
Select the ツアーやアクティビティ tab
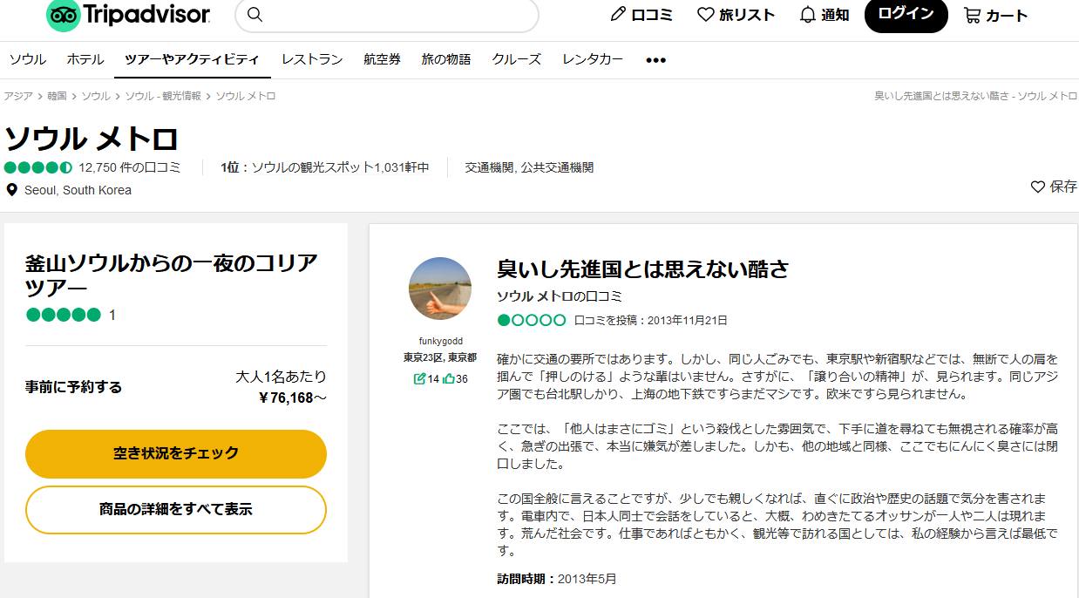tap(192, 59)
